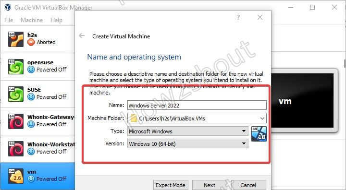This screenshot has width=346, height=190.
Task: Open the File menu
Action: [9, 20]
